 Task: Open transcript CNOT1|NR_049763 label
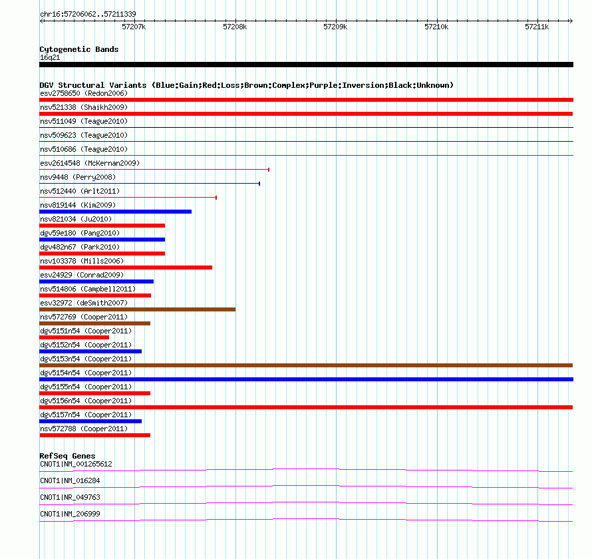pos(70,497)
